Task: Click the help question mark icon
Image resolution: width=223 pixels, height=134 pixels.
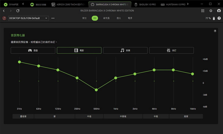Action: tap(215, 31)
